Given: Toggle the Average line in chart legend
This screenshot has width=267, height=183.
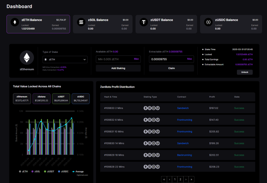Looking at the screenshot, I should pyautogui.click(x=78, y=172).
